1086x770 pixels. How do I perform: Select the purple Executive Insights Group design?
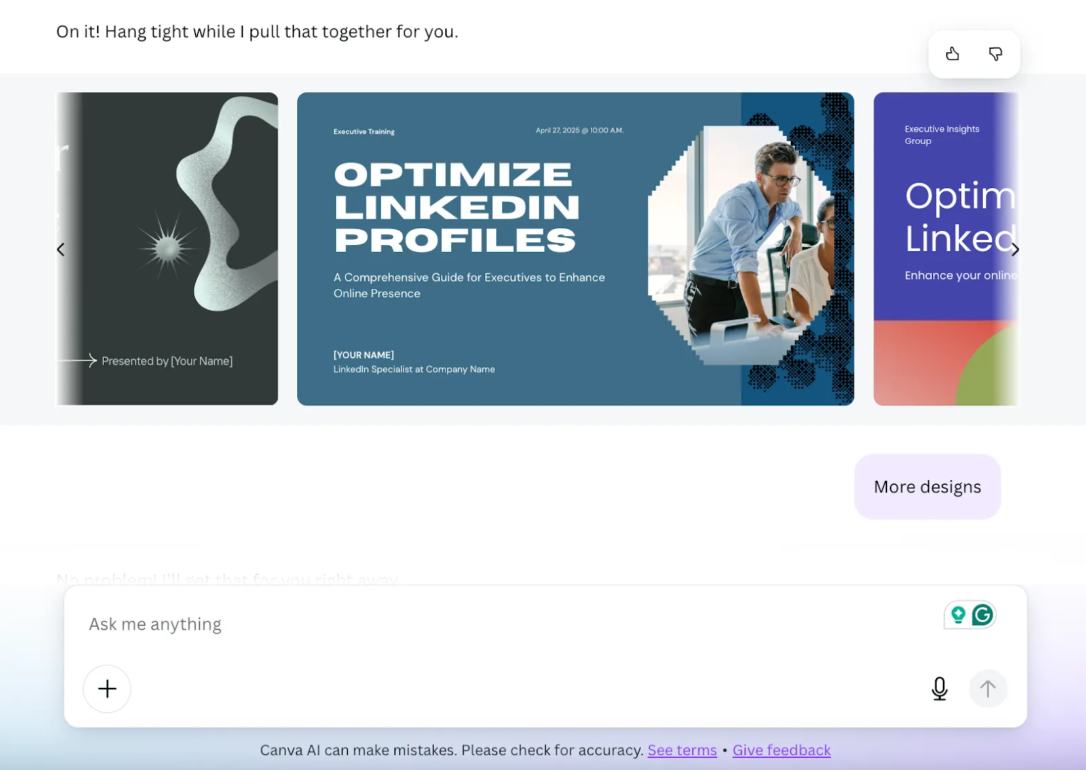(x=946, y=249)
